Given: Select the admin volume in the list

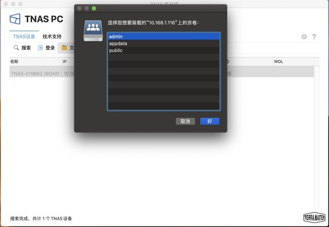Looking at the screenshot, I should pos(163,36).
